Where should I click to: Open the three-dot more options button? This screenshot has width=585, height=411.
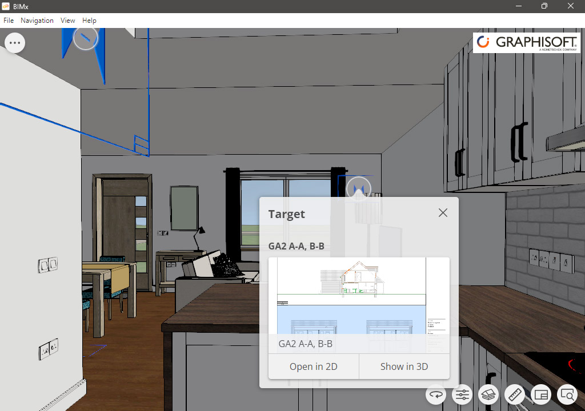tap(15, 43)
